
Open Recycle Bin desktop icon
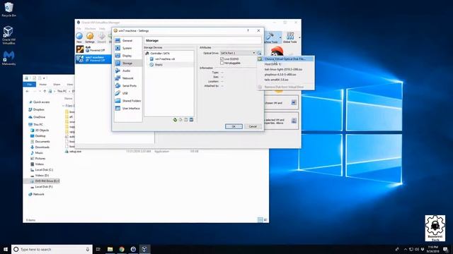[x=8, y=9]
